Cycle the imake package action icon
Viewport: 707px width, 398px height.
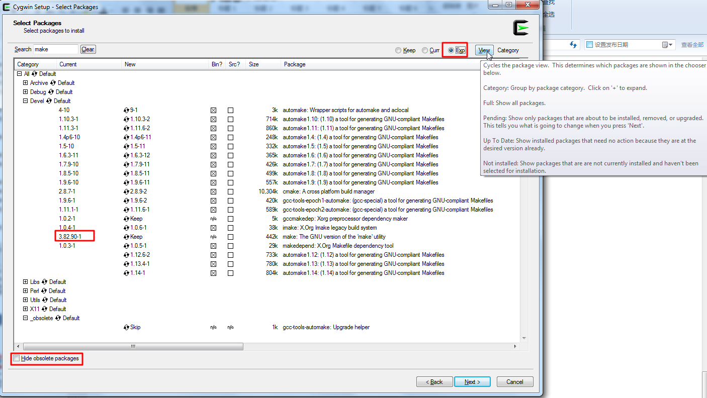click(127, 228)
